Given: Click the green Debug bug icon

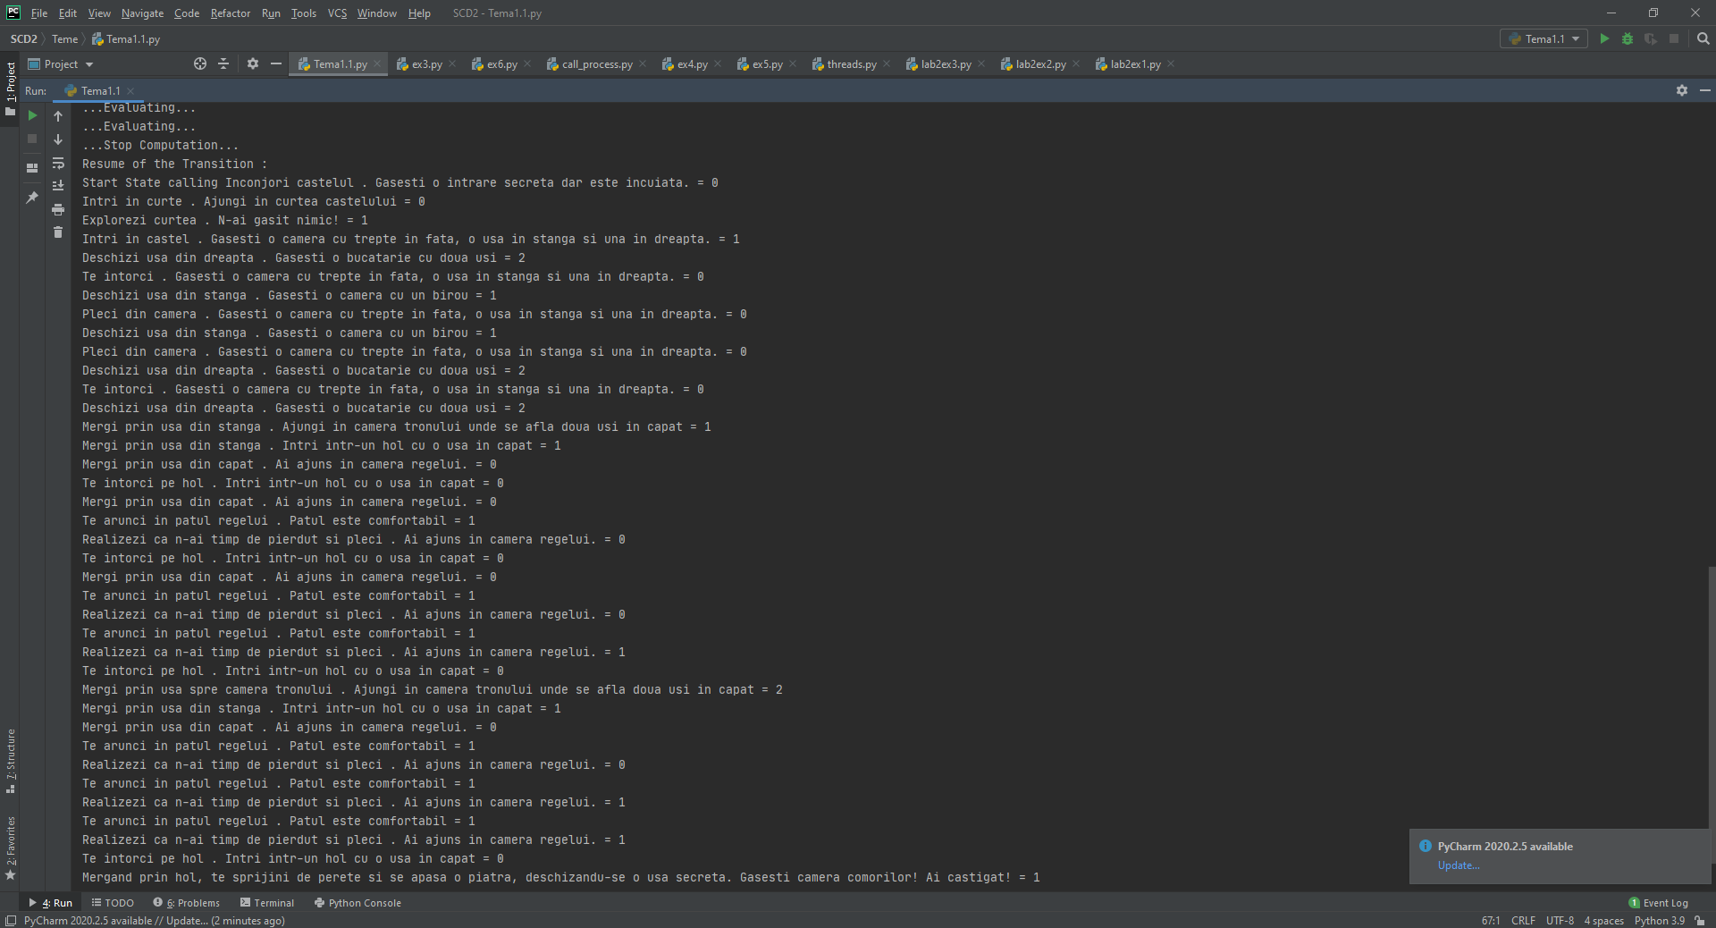Looking at the screenshot, I should (1627, 39).
